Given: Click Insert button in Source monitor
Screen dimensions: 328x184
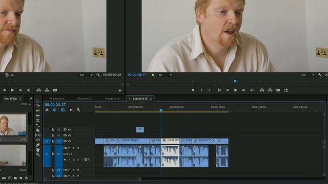Looking at the screenshot, I should click(39, 90).
